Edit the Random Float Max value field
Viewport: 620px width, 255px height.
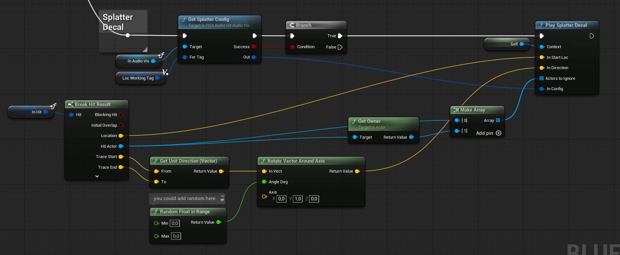click(x=176, y=236)
